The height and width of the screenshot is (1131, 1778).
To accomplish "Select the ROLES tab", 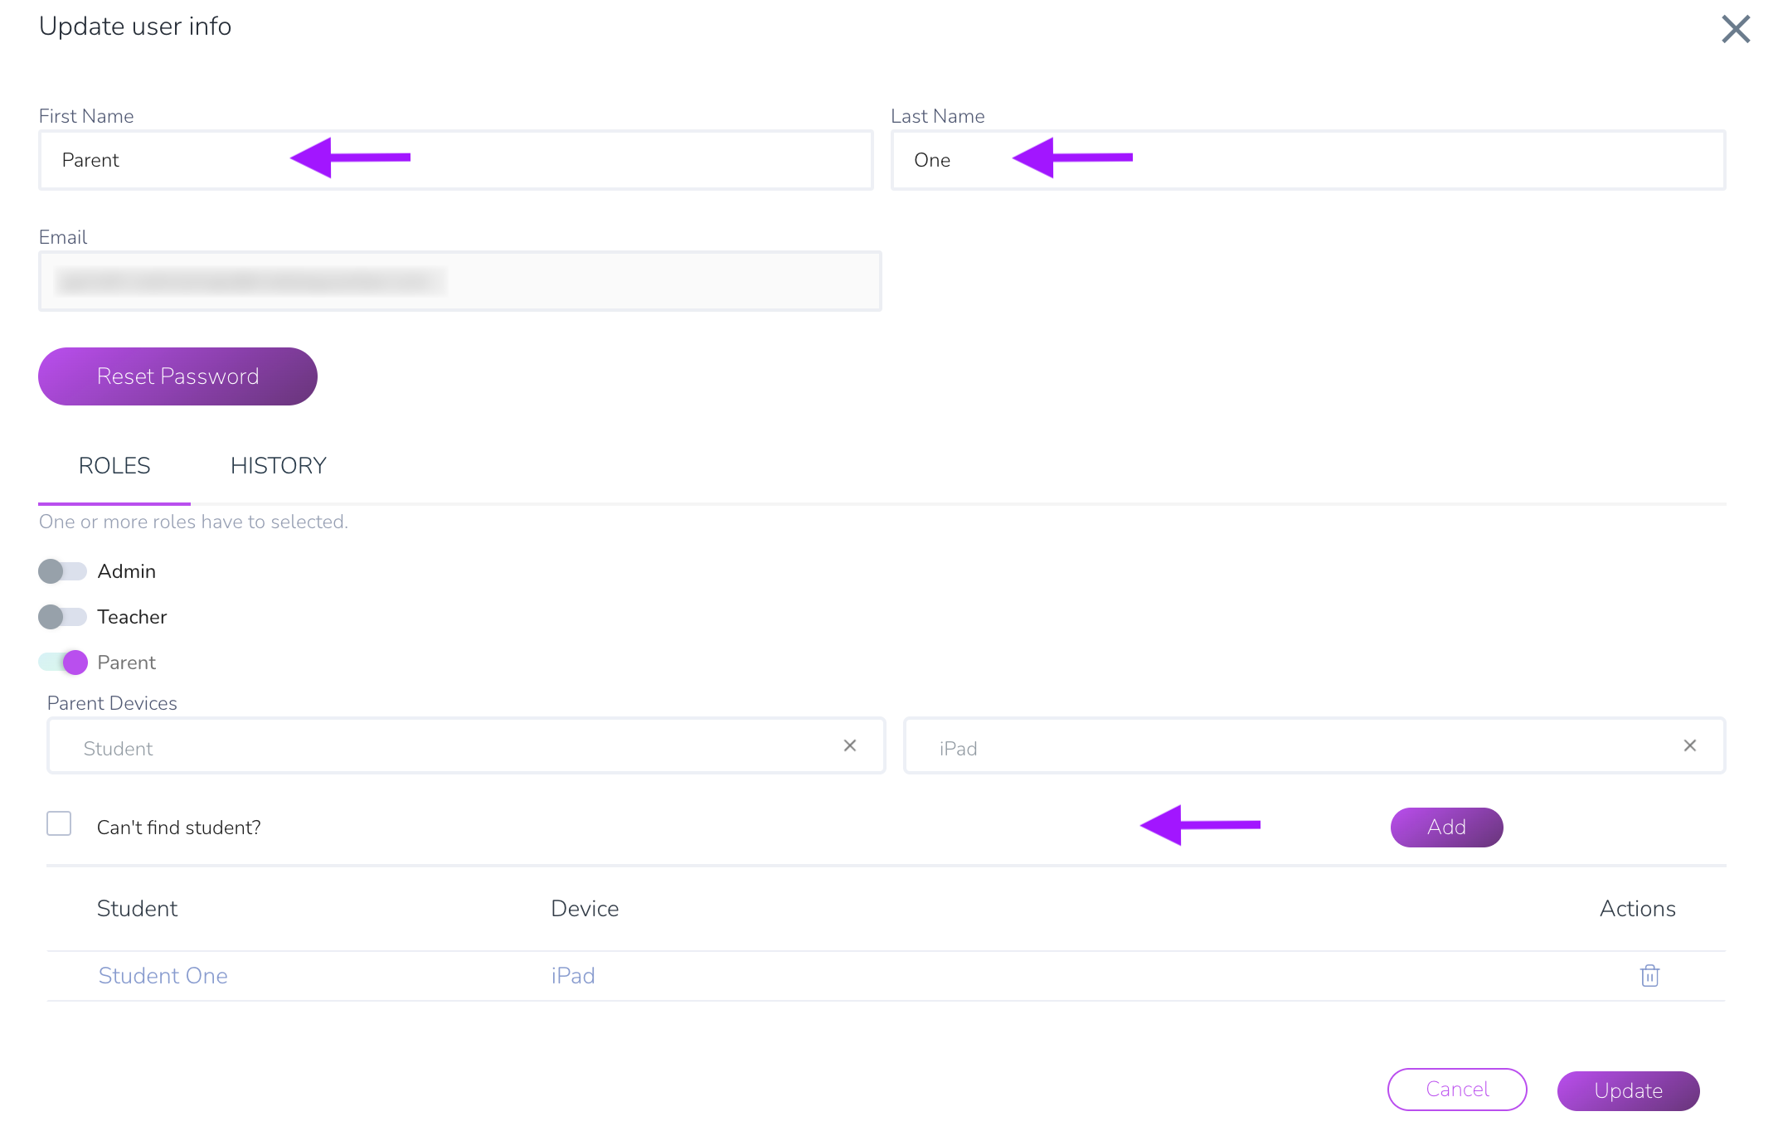I will [x=114, y=466].
